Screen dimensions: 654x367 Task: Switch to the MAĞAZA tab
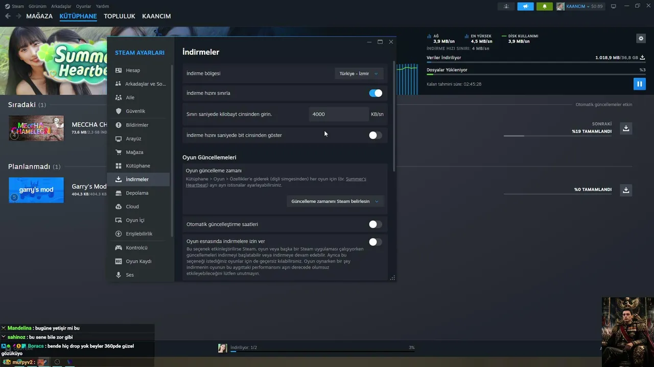click(39, 16)
